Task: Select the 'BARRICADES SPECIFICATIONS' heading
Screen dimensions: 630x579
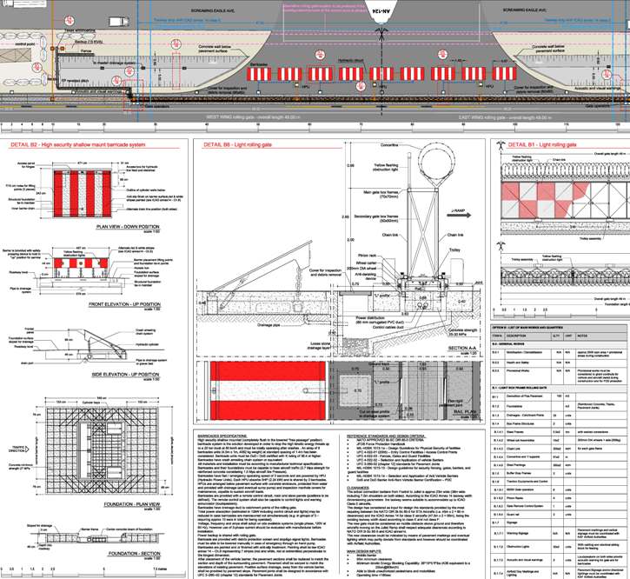Action: click(222, 436)
